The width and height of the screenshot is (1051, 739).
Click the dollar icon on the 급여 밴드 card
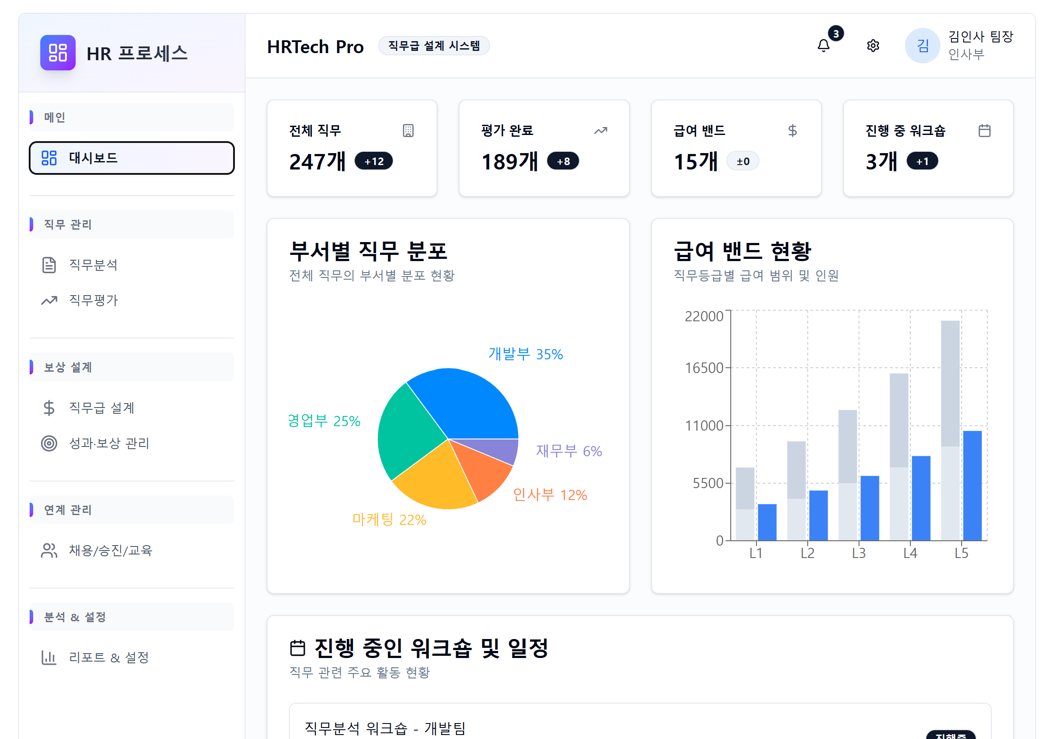[x=792, y=131]
